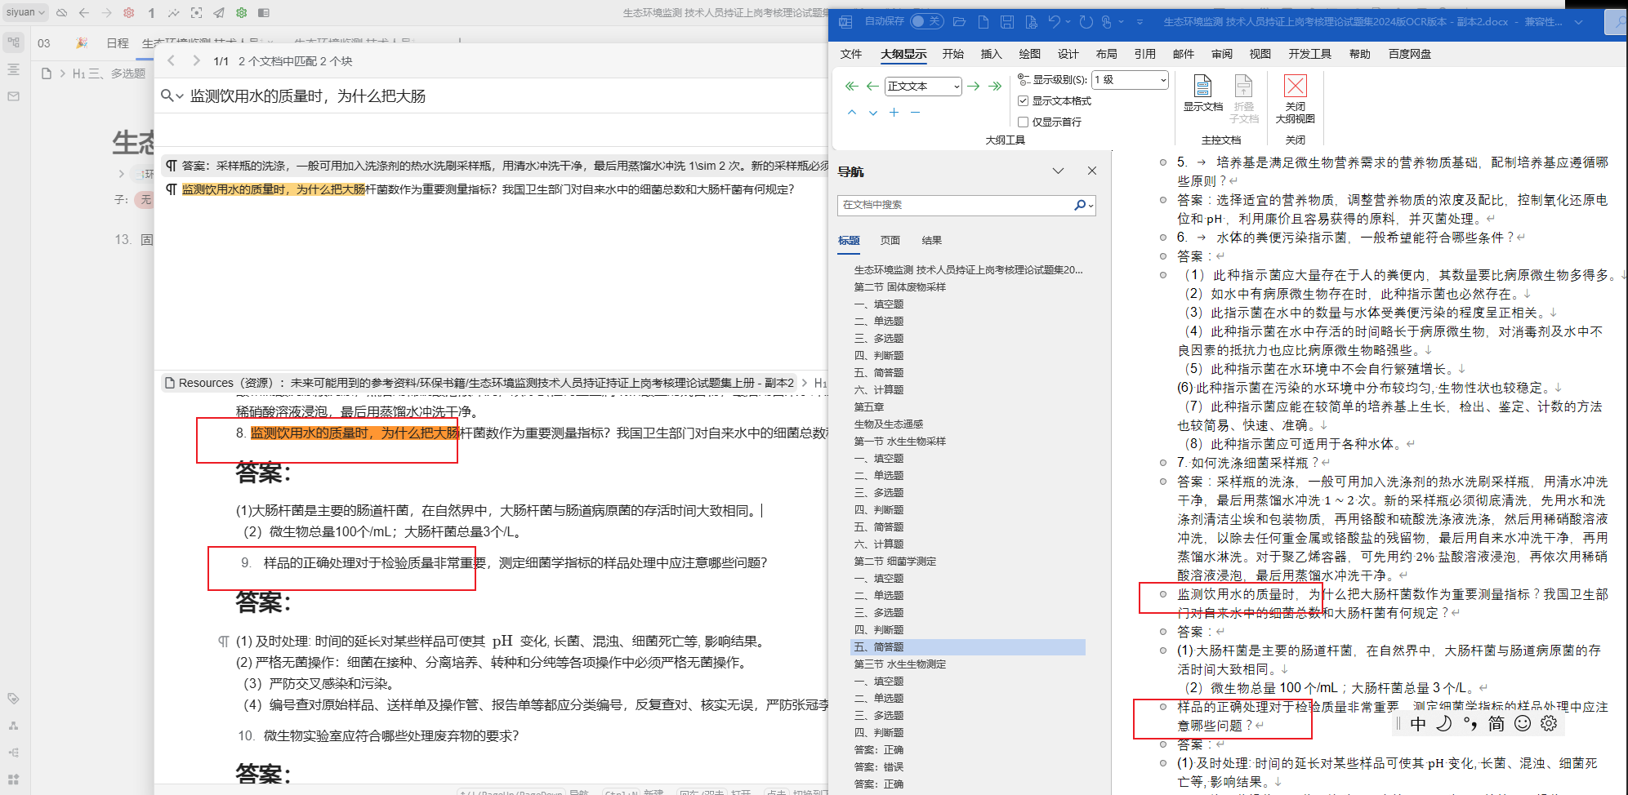
Task: Click the Open folder icon in Word title bar
Action: (959, 22)
